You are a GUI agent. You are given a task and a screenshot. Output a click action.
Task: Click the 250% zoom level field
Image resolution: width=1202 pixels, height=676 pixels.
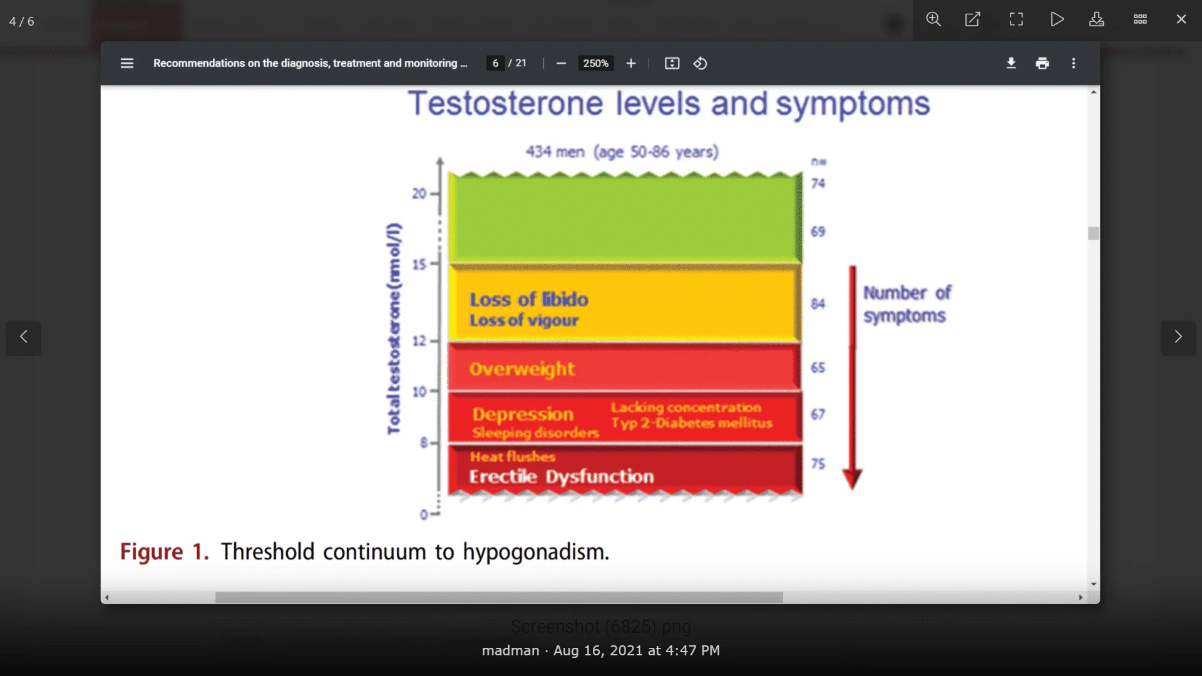[595, 63]
